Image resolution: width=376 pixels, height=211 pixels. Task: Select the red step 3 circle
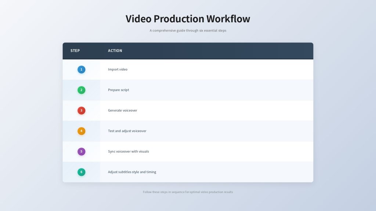(81, 110)
